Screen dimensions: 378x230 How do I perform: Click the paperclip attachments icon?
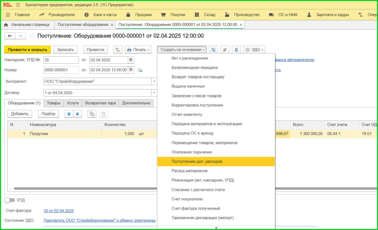coord(225,50)
